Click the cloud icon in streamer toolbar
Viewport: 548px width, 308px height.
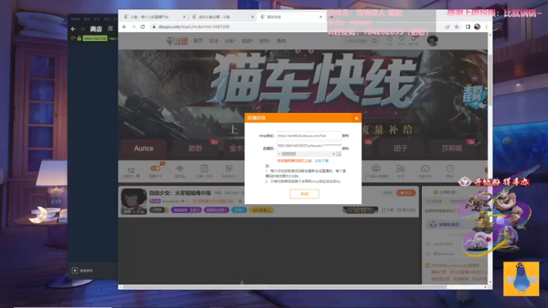point(376,168)
